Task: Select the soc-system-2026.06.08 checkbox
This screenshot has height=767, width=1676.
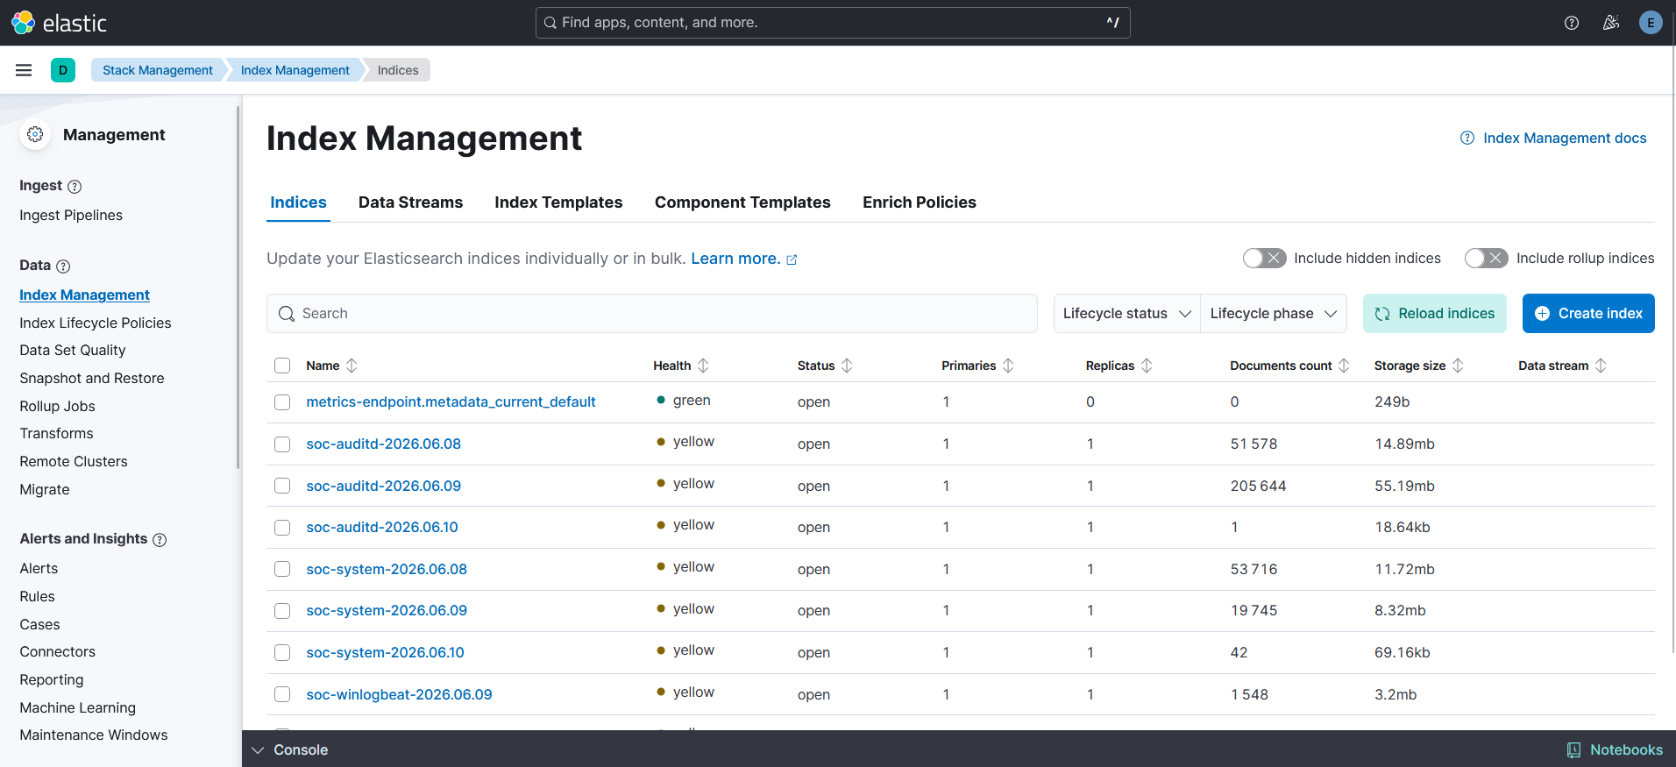Action: (282, 569)
